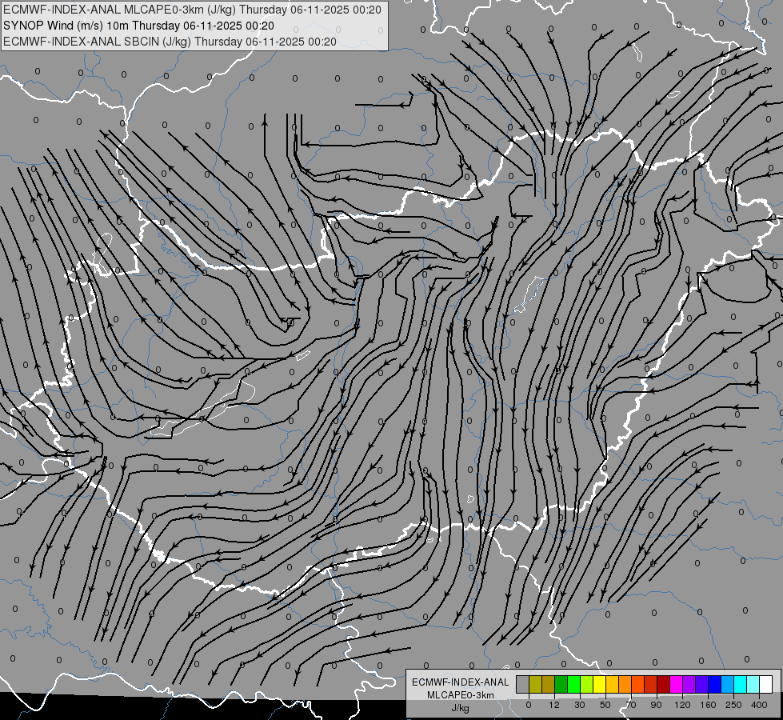The width and height of the screenshot is (783, 720).
Task: Click legend scale value 120
Action: pyautogui.click(x=683, y=705)
